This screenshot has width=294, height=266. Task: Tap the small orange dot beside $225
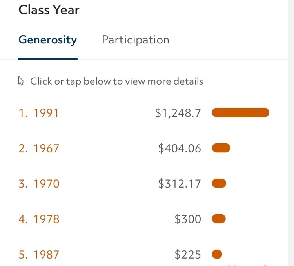click(217, 254)
